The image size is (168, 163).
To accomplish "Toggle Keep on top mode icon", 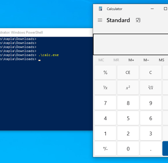I will point(138,20).
